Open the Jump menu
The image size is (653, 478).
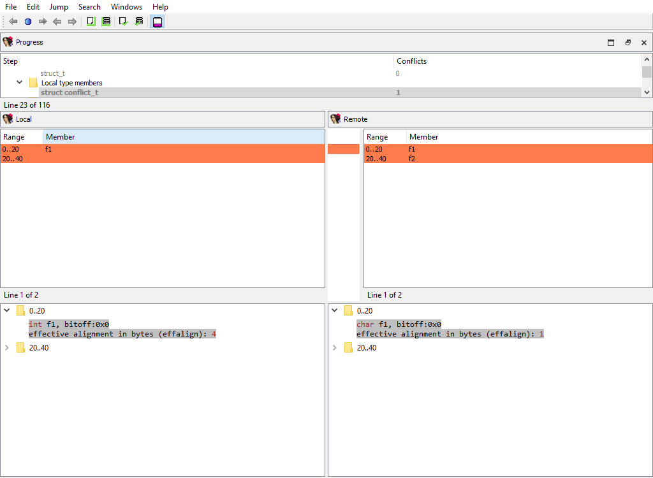point(59,7)
